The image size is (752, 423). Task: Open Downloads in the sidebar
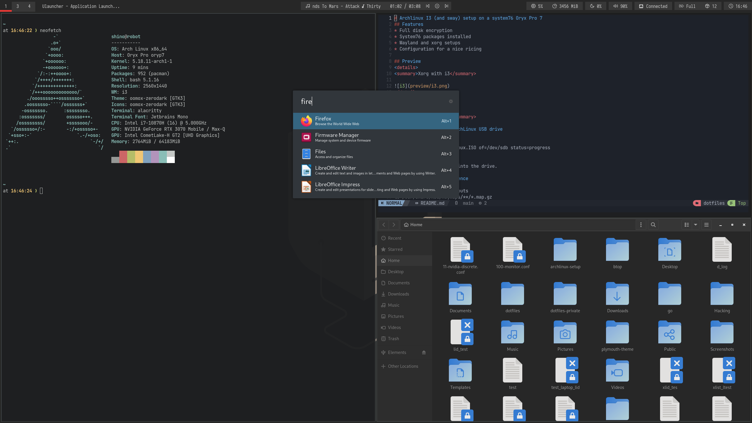tap(398, 294)
